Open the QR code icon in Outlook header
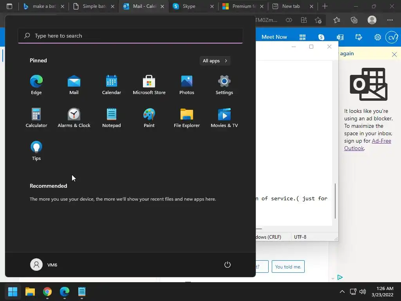This screenshot has width=401, height=301. [303, 37]
